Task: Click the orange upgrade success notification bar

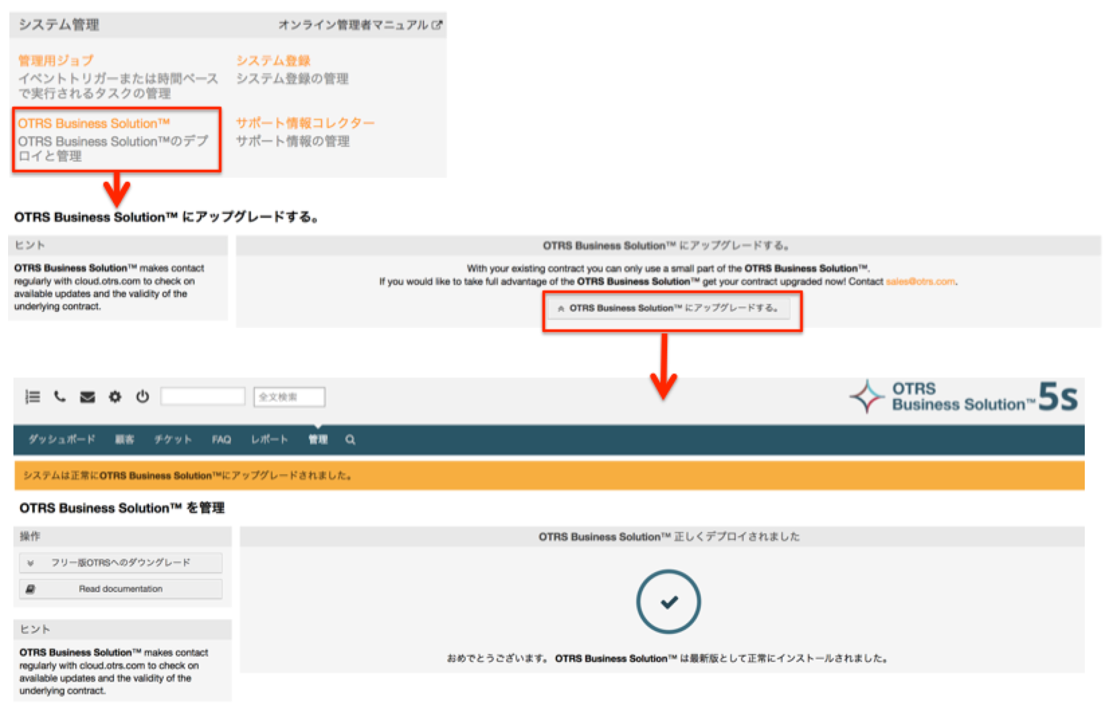Action: pyautogui.click(x=549, y=476)
